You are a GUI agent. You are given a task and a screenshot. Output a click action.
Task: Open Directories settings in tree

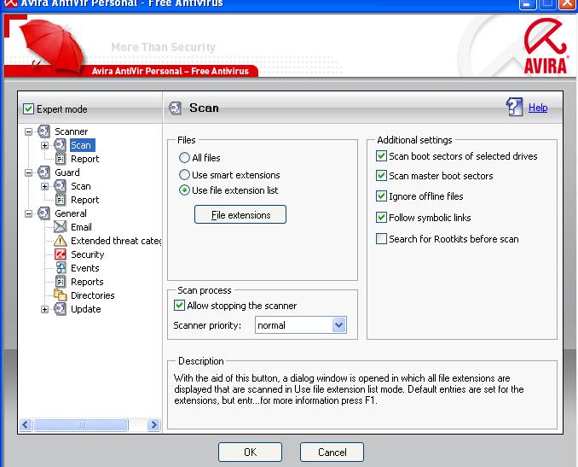[x=93, y=295]
